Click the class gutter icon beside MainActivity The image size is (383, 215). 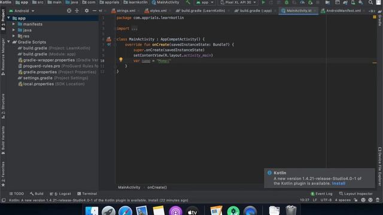[109, 39]
